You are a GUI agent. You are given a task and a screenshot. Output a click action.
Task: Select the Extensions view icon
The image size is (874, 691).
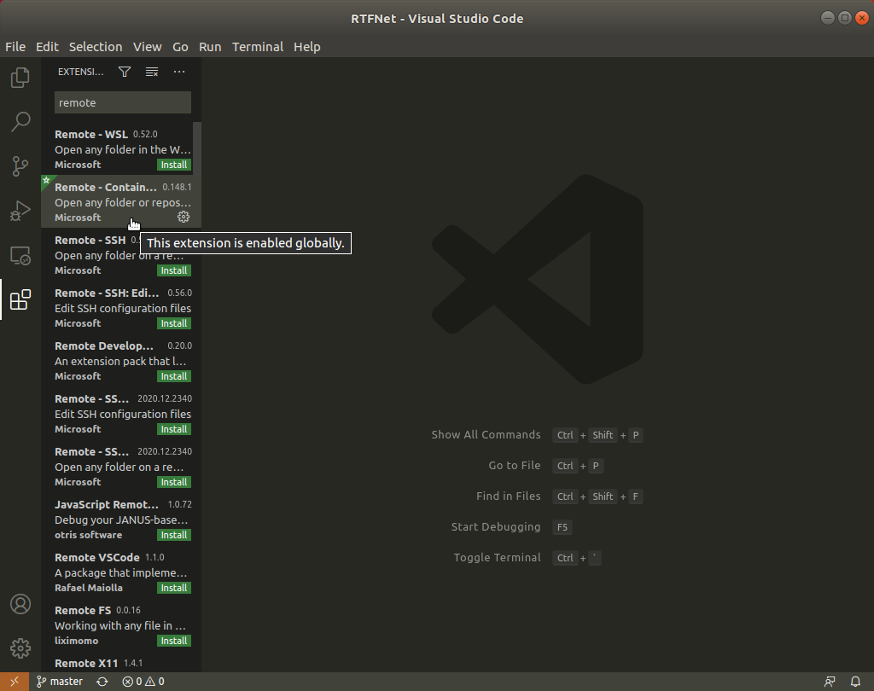coord(20,299)
